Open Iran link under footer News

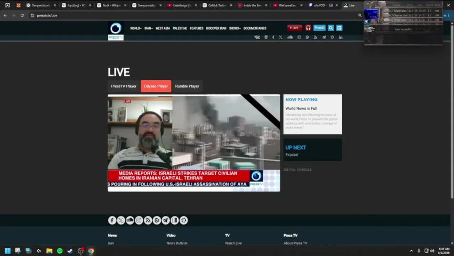tap(111, 243)
